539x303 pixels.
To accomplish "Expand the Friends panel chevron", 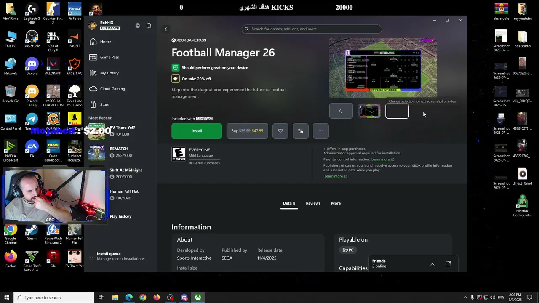I will 432,264.
